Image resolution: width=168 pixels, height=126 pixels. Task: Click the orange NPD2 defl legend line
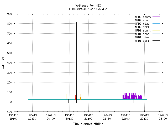click(x=156, y=27)
